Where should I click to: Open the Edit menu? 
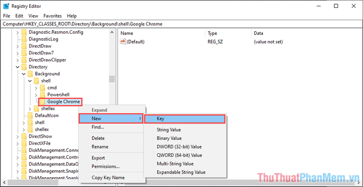click(19, 16)
